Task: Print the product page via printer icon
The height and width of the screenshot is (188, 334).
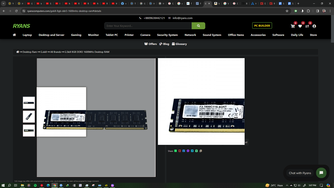Action: (196, 151)
